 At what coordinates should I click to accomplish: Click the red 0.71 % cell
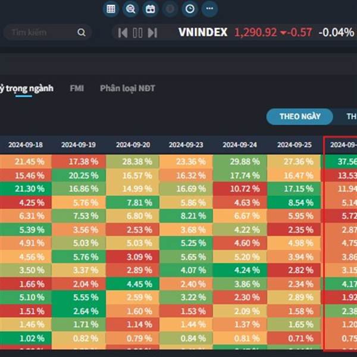(294, 338)
